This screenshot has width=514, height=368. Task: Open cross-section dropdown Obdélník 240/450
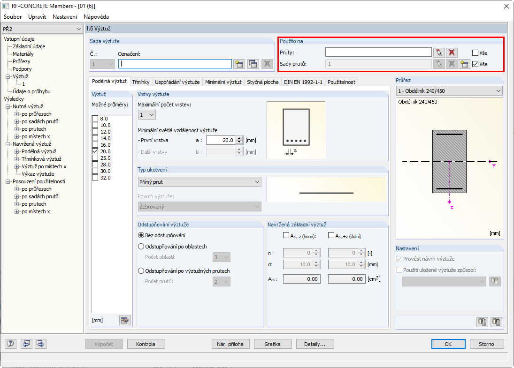449,90
